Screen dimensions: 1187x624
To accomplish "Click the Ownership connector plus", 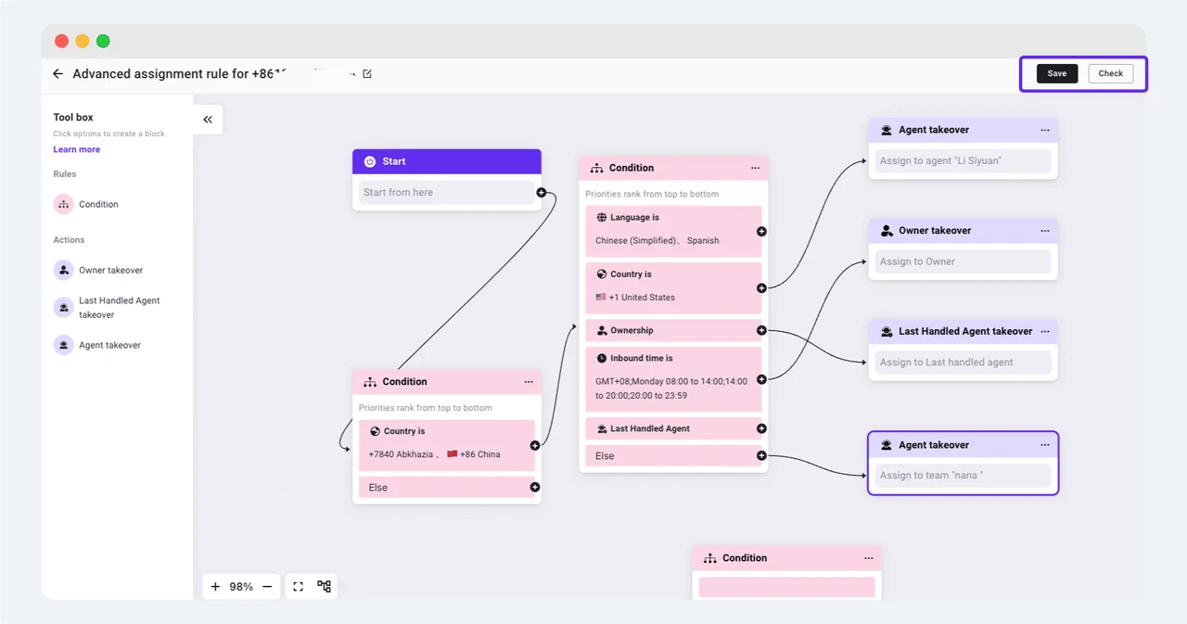I will click(x=761, y=330).
